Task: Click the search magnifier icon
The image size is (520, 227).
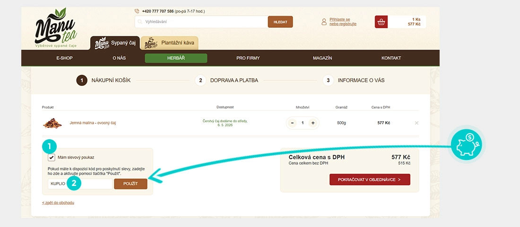Action: [x=139, y=22]
